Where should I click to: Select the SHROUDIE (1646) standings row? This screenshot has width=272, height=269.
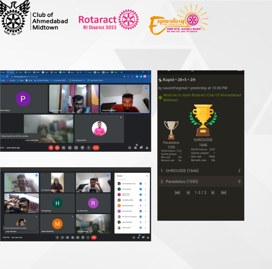(200, 171)
